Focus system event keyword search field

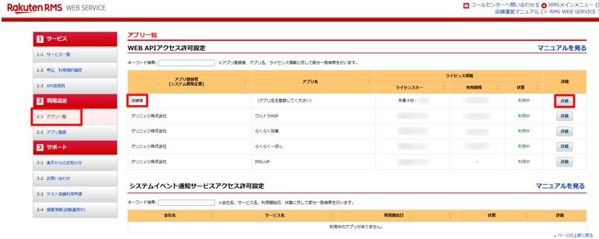[187, 202]
